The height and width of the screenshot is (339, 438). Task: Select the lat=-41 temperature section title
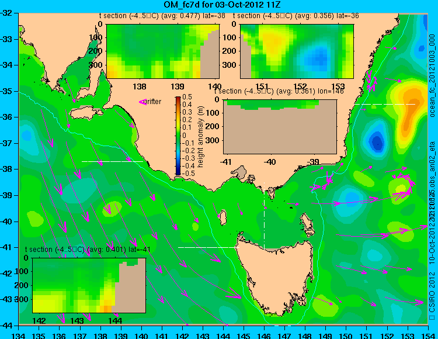tap(88, 250)
